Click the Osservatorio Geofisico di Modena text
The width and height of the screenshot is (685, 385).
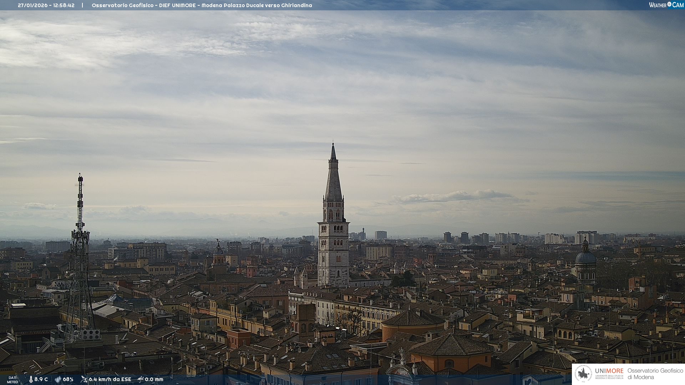coord(655,374)
